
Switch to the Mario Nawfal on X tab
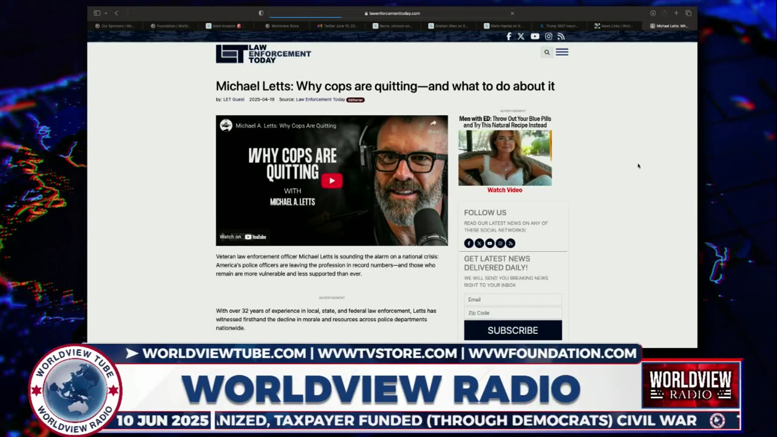pos(504,26)
